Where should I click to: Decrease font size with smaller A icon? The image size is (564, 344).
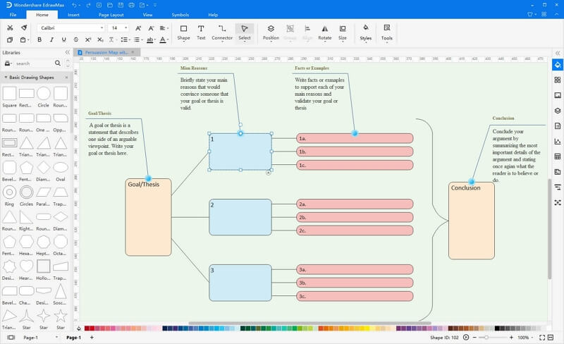(x=151, y=28)
